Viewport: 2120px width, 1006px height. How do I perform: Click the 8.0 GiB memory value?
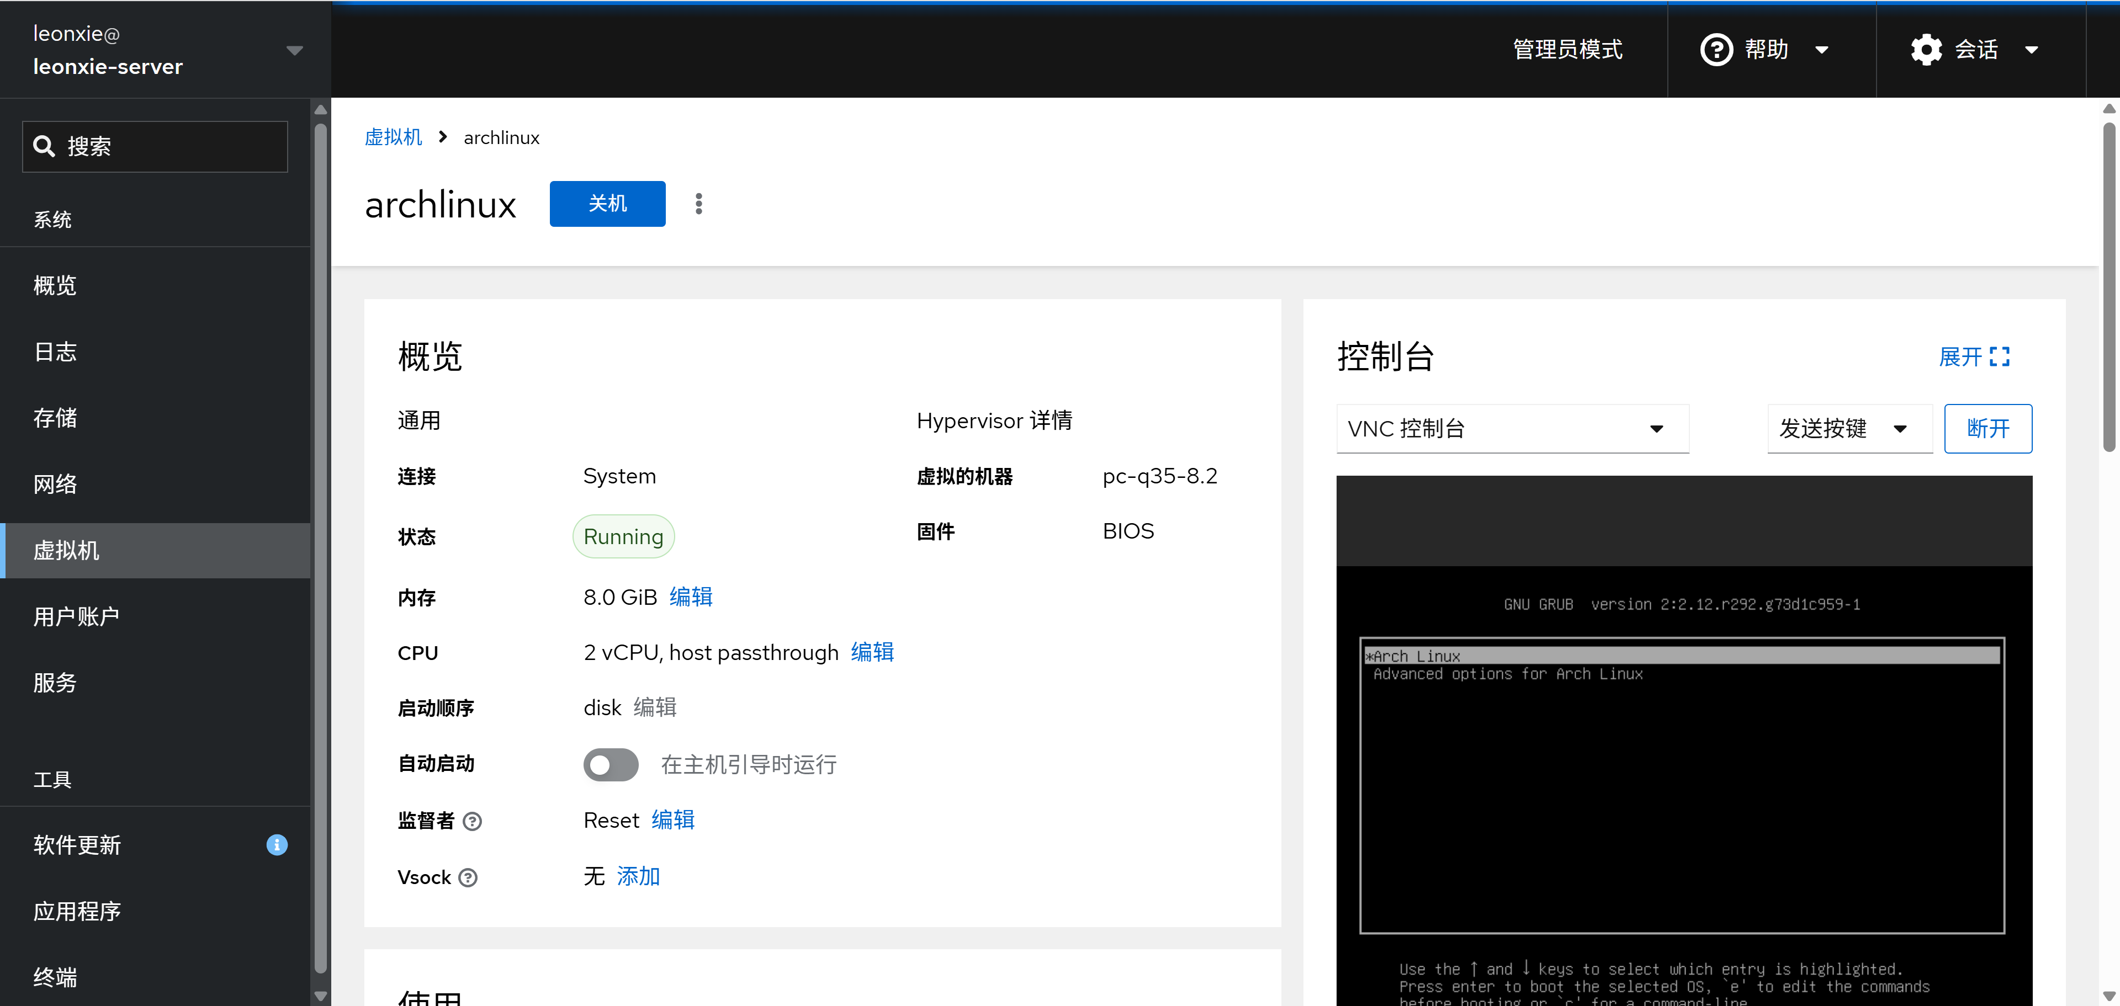coord(621,597)
